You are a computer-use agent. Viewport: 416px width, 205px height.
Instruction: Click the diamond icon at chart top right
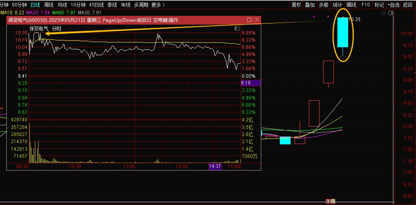point(383,13)
